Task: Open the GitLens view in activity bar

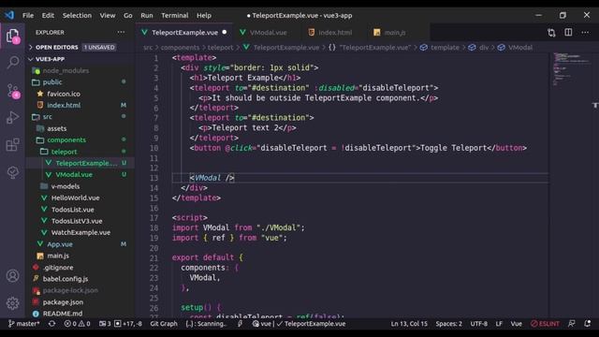Action: tap(12, 172)
